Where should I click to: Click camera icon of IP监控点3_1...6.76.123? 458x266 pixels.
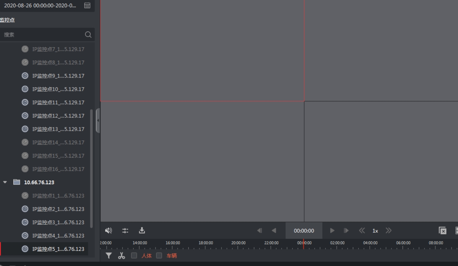[25, 222]
